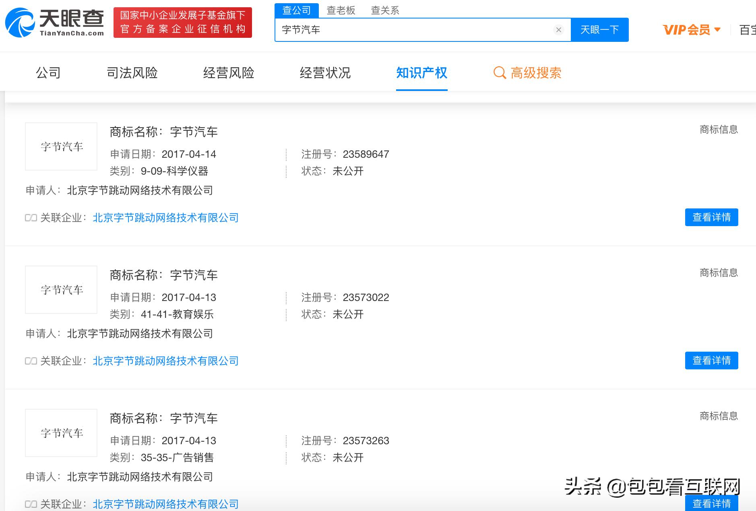
Task: Clear the search box using the × icon
Action: (x=558, y=29)
